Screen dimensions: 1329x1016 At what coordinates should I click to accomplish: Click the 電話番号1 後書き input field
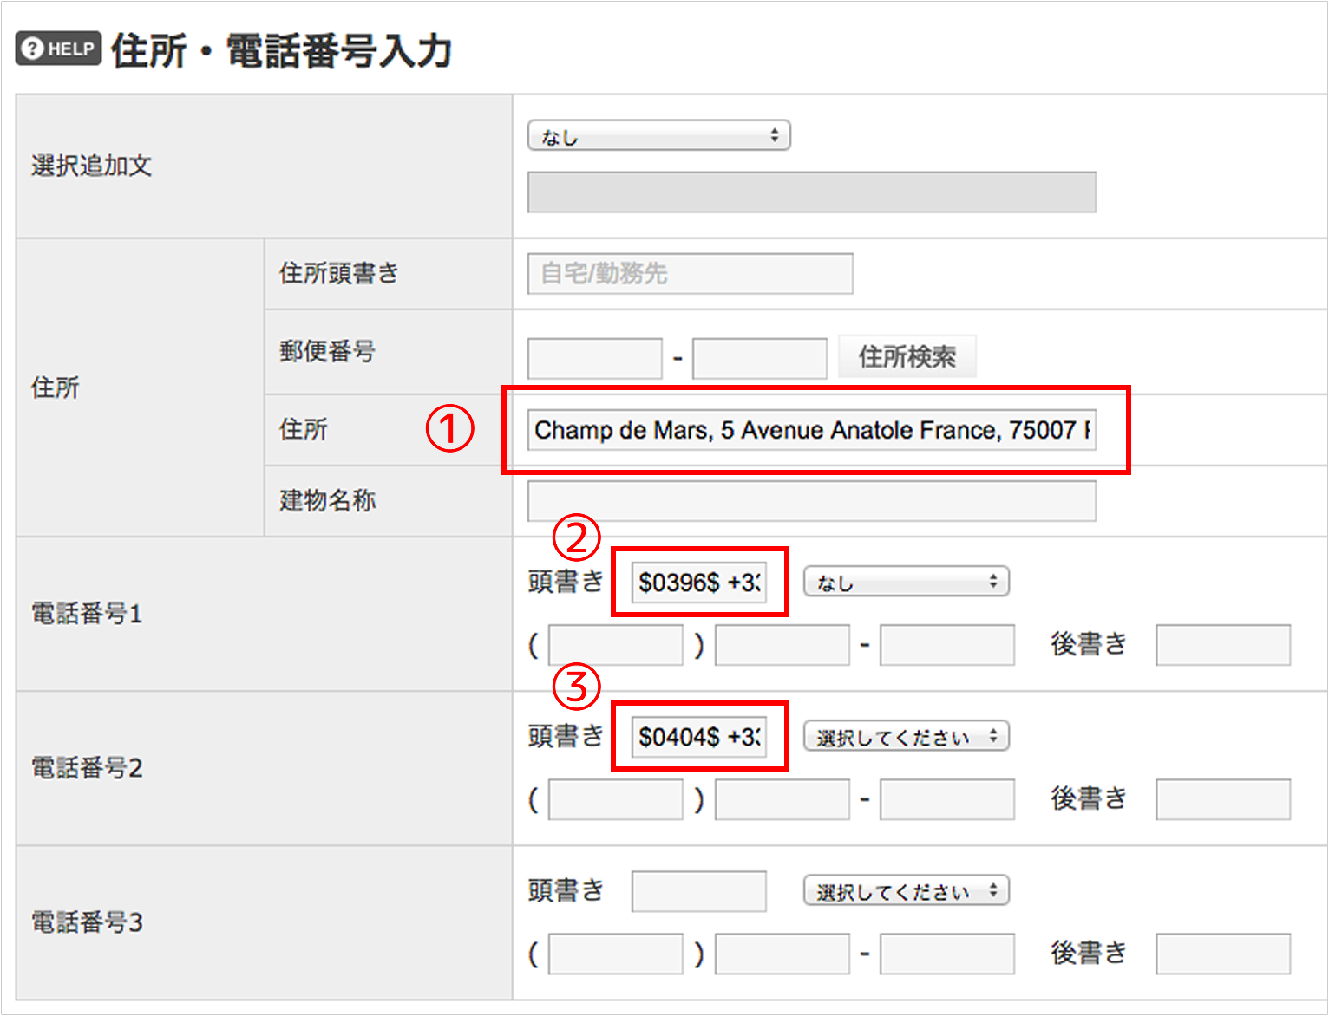1222,646
